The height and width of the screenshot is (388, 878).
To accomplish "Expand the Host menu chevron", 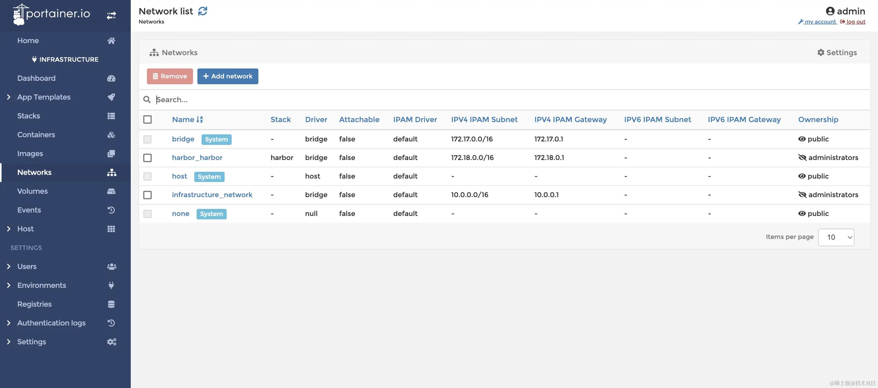I will click(8, 229).
